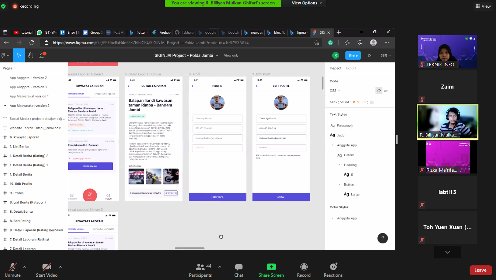This screenshot has height=280, width=496.
Task: Unmute the microphone in Zoom
Action: pos(13,270)
